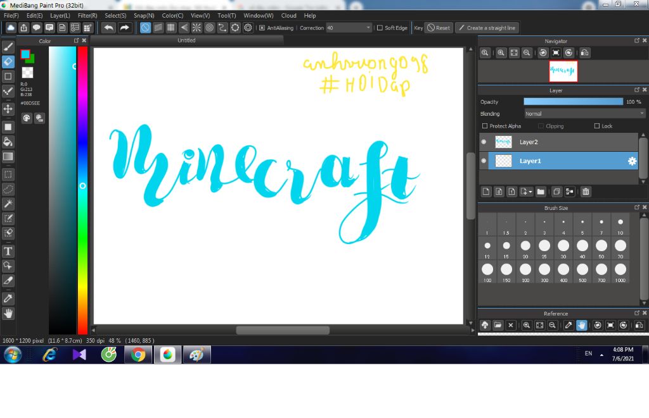The width and height of the screenshot is (649, 418).
Task: Create new layer folder icon
Action: point(541,192)
